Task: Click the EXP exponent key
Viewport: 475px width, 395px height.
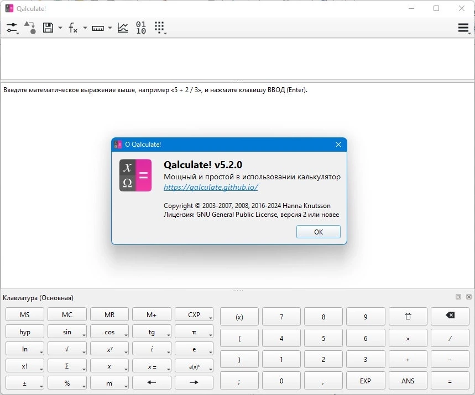Action: 366,381
